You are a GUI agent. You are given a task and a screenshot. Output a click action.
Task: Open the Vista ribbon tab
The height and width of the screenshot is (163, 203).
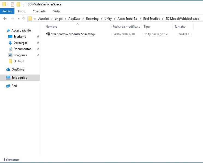click(56, 11)
